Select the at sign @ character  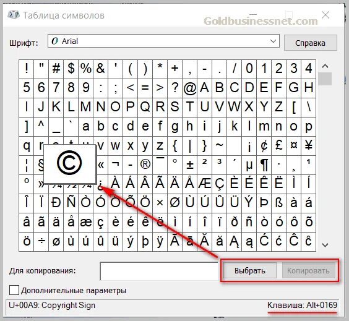(189, 88)
